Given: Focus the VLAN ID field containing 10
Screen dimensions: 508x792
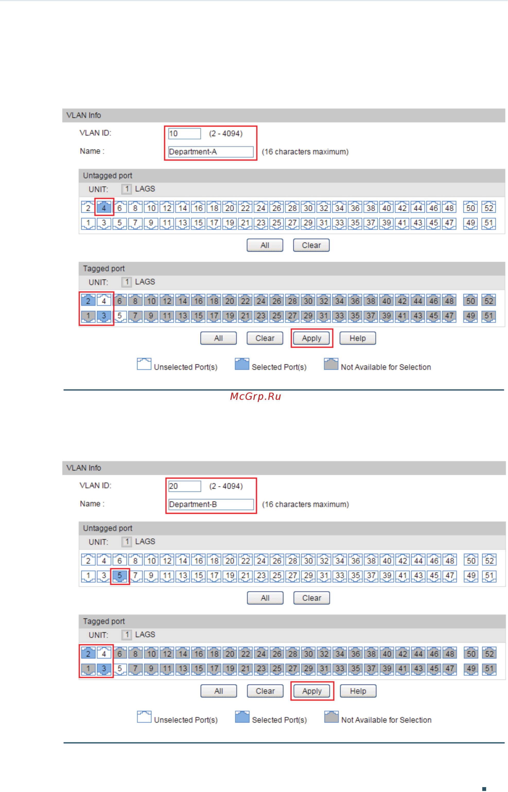Looking at the screenshot, I should (185, 134).
